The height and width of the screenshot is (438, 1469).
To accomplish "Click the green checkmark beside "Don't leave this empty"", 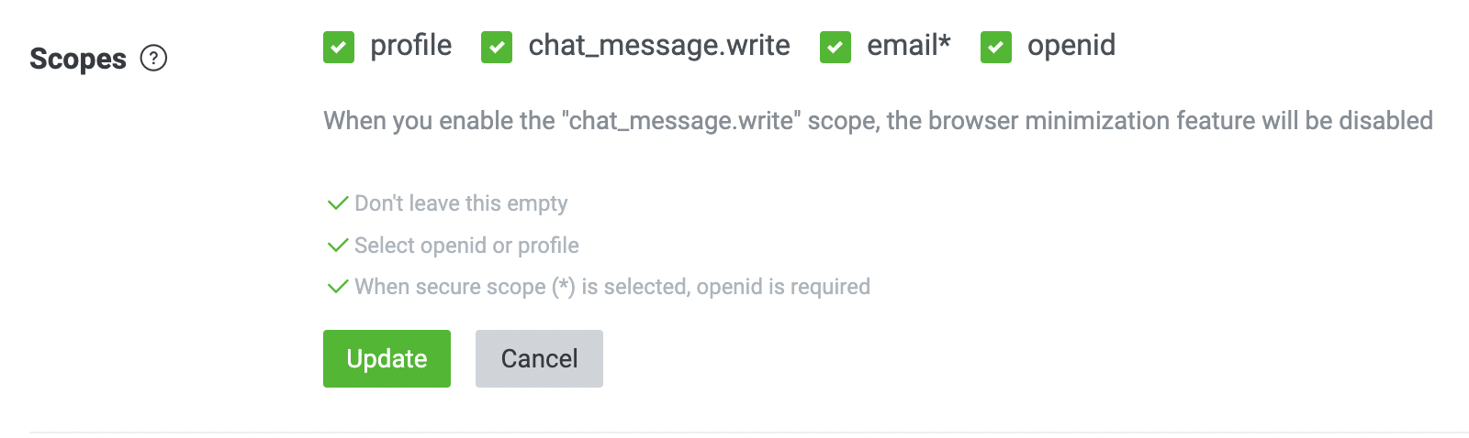I will (338, 203).
